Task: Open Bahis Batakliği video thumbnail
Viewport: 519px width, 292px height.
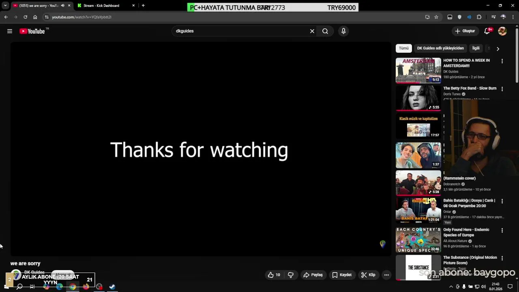Action: point(418,210)
